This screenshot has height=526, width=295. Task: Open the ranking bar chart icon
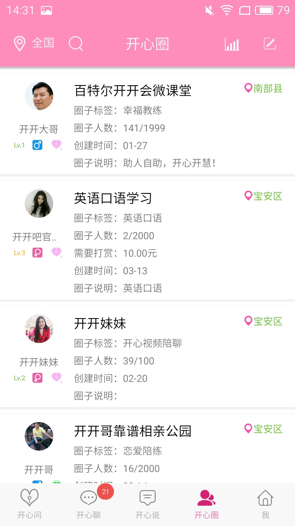[x=232, y=44]
